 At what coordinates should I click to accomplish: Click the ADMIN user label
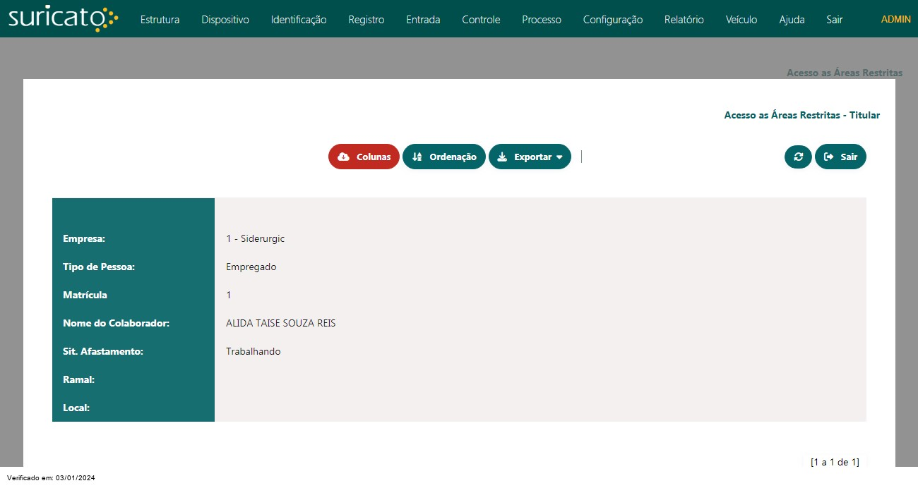pos(896,19)
